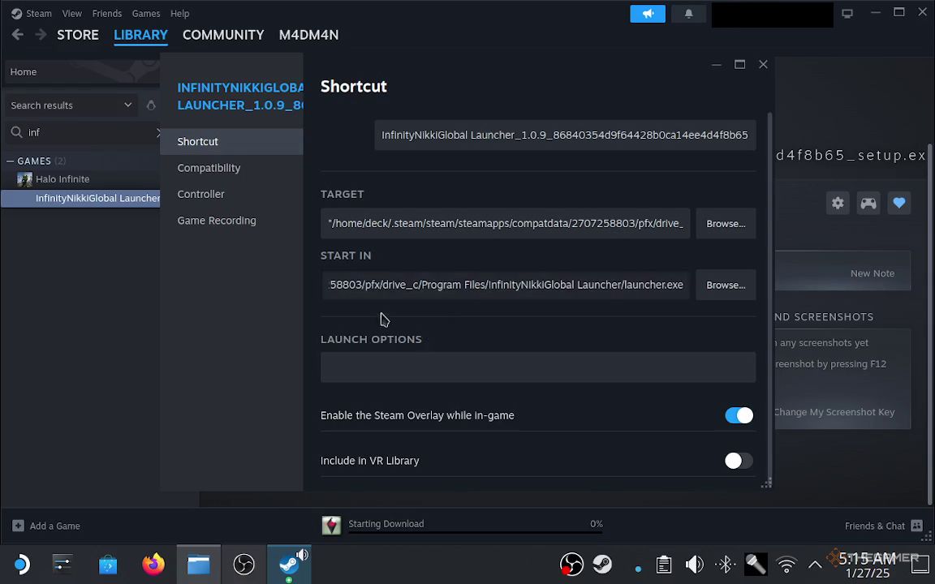Select Shortcut in properties sidebar
Viewport: 935px width, 584px height.
coord(231,142)
